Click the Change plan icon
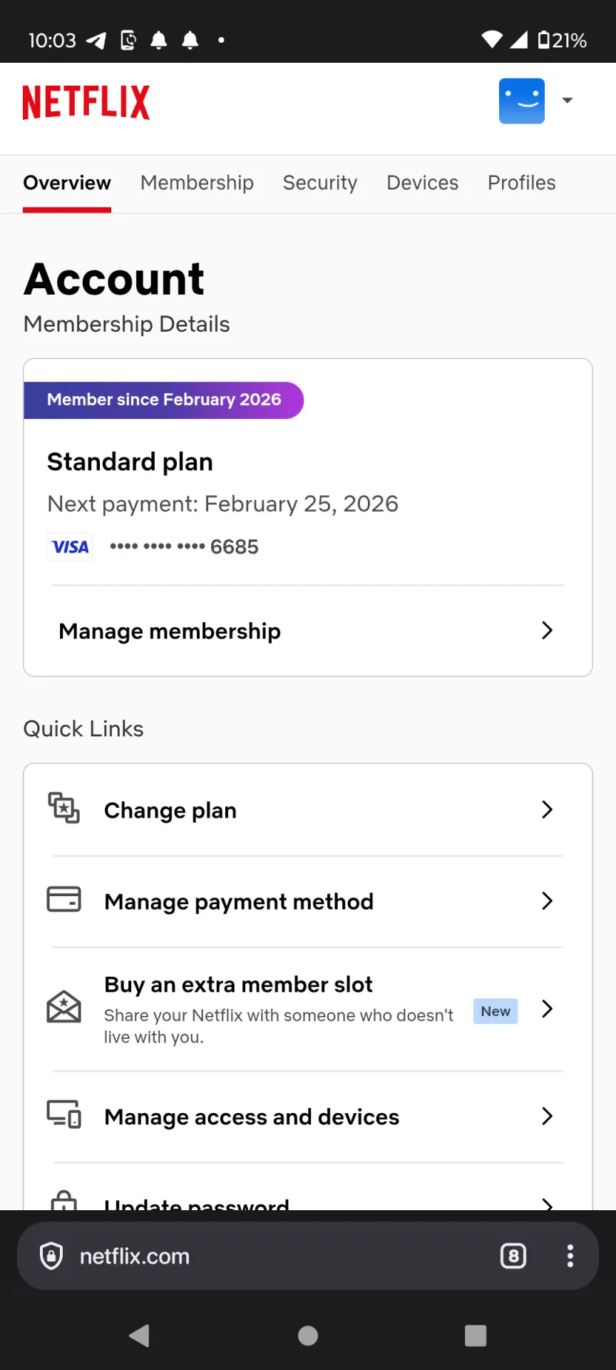Image resolution: width=616 pixels, height=1370 pixels. [64, 808]
